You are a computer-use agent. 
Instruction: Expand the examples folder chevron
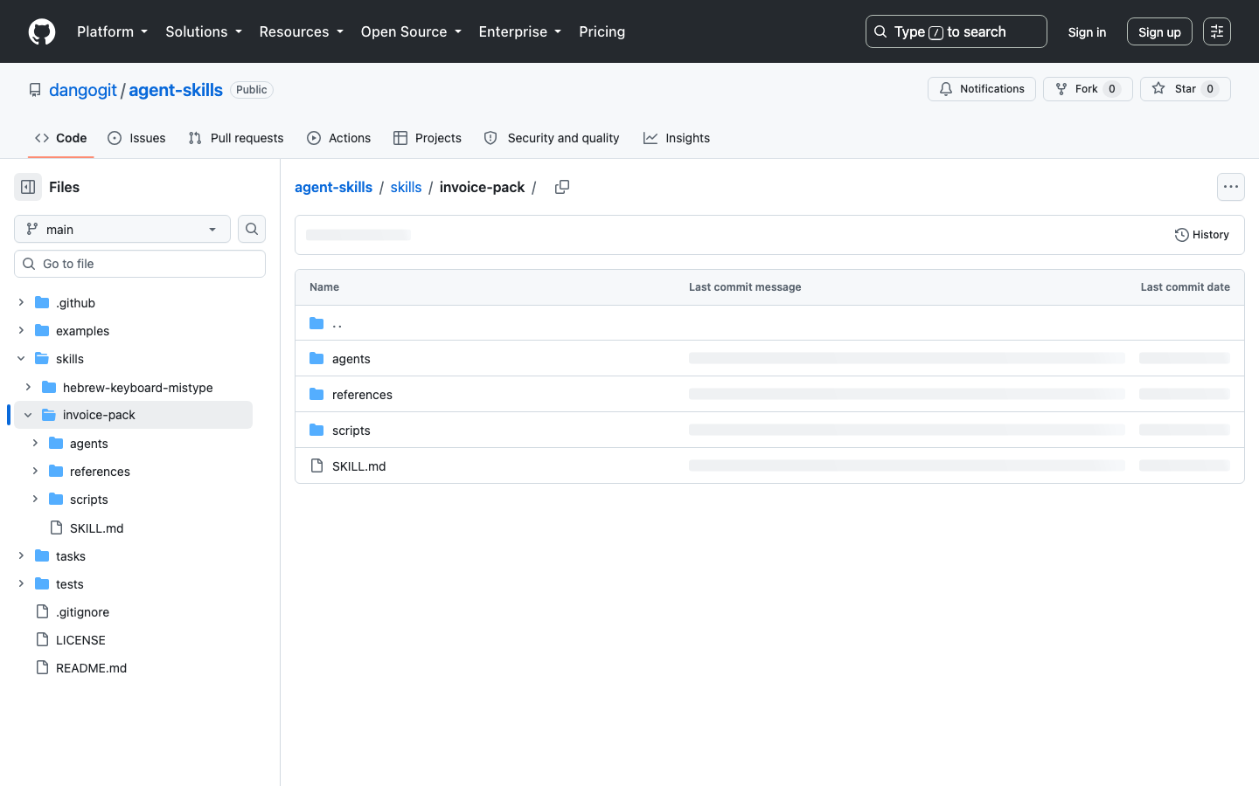[21, 331]
